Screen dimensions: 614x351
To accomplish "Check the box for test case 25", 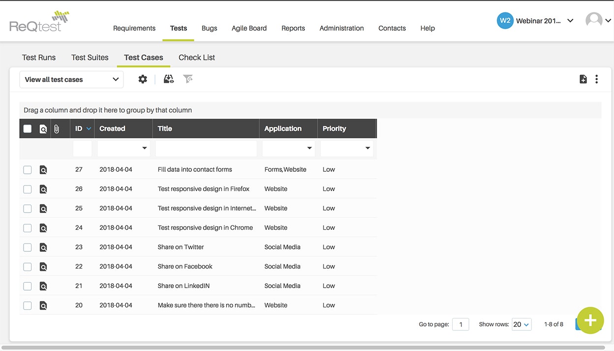I will [28, 209].
